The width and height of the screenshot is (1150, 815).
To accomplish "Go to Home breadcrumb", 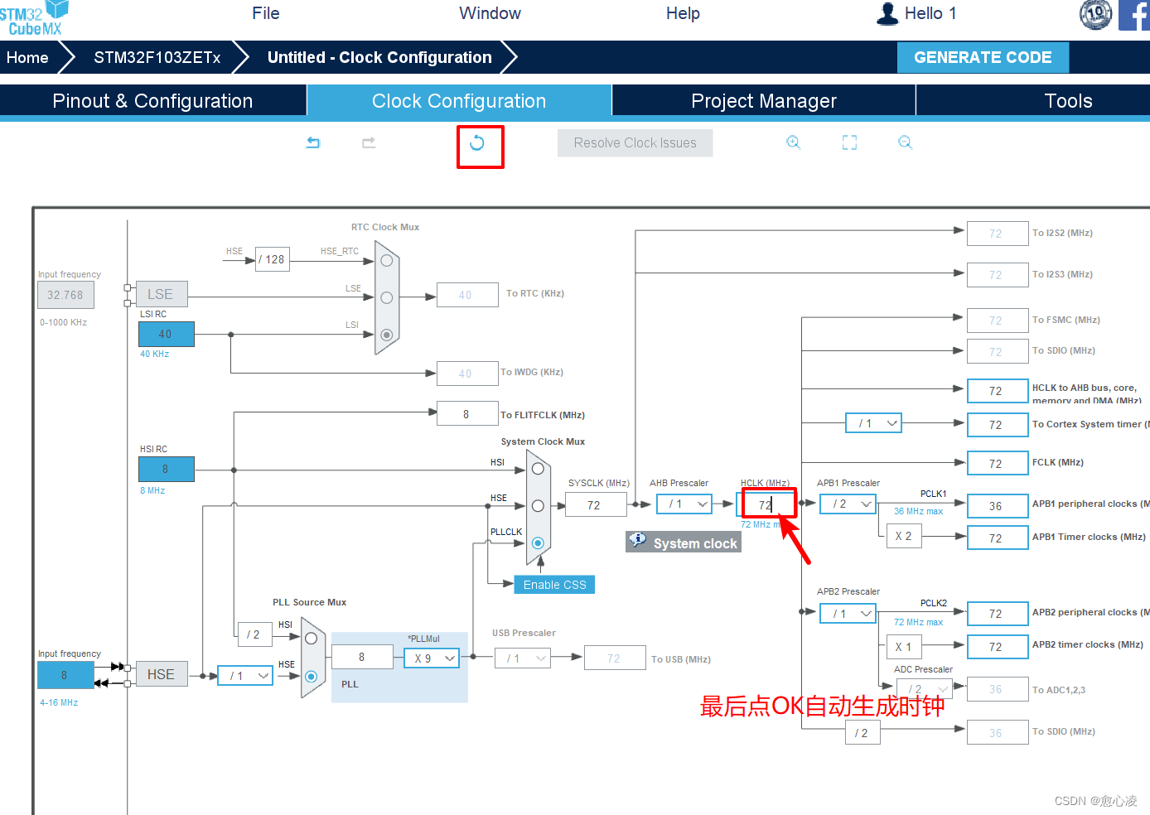I will click(x=27, y=57).
